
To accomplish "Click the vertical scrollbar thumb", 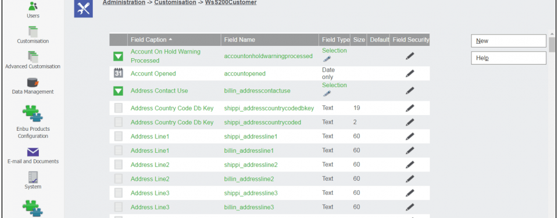I will [x=552, y=44].
